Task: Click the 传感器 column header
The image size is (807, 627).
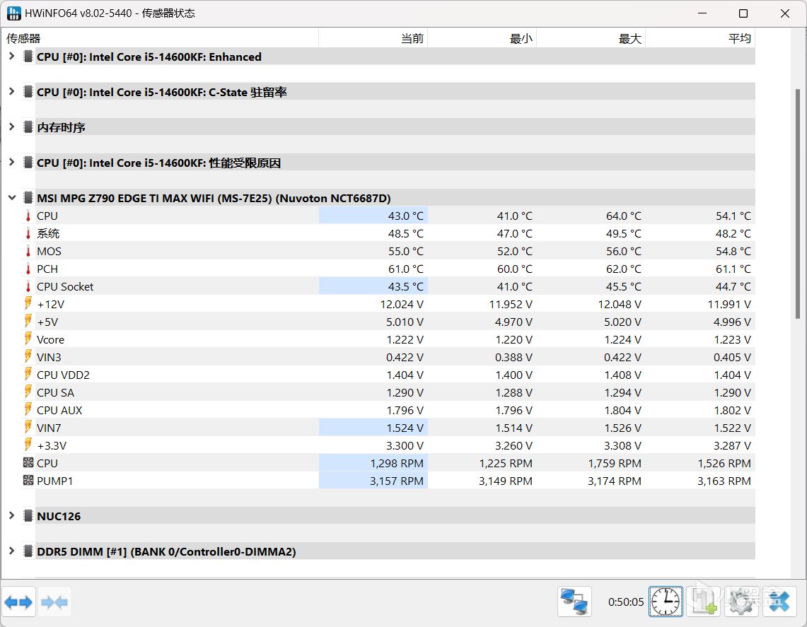Action: (x=160, y=38)
